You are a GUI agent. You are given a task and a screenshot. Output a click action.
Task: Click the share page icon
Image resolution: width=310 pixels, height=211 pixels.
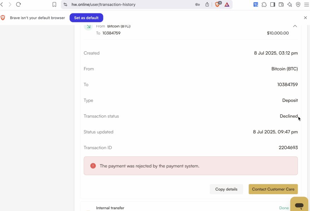pos(207,5)
